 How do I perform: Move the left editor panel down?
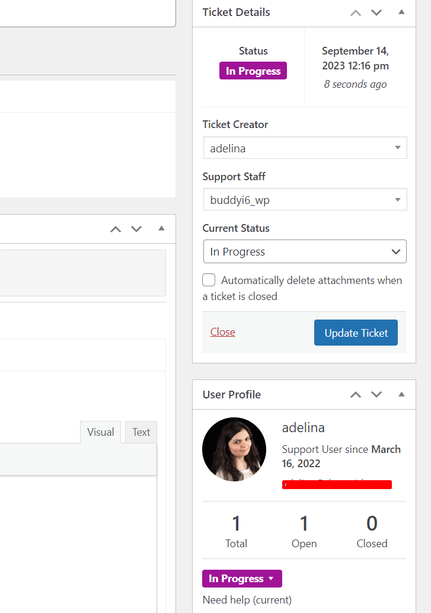(136, 229)
